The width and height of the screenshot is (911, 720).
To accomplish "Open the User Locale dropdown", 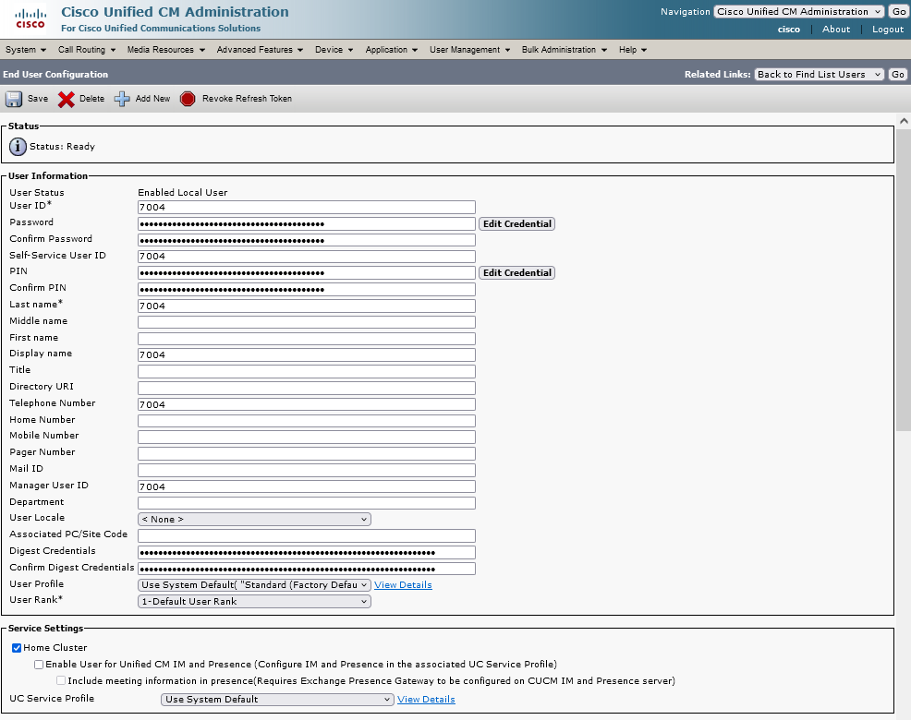I will 254,520.
